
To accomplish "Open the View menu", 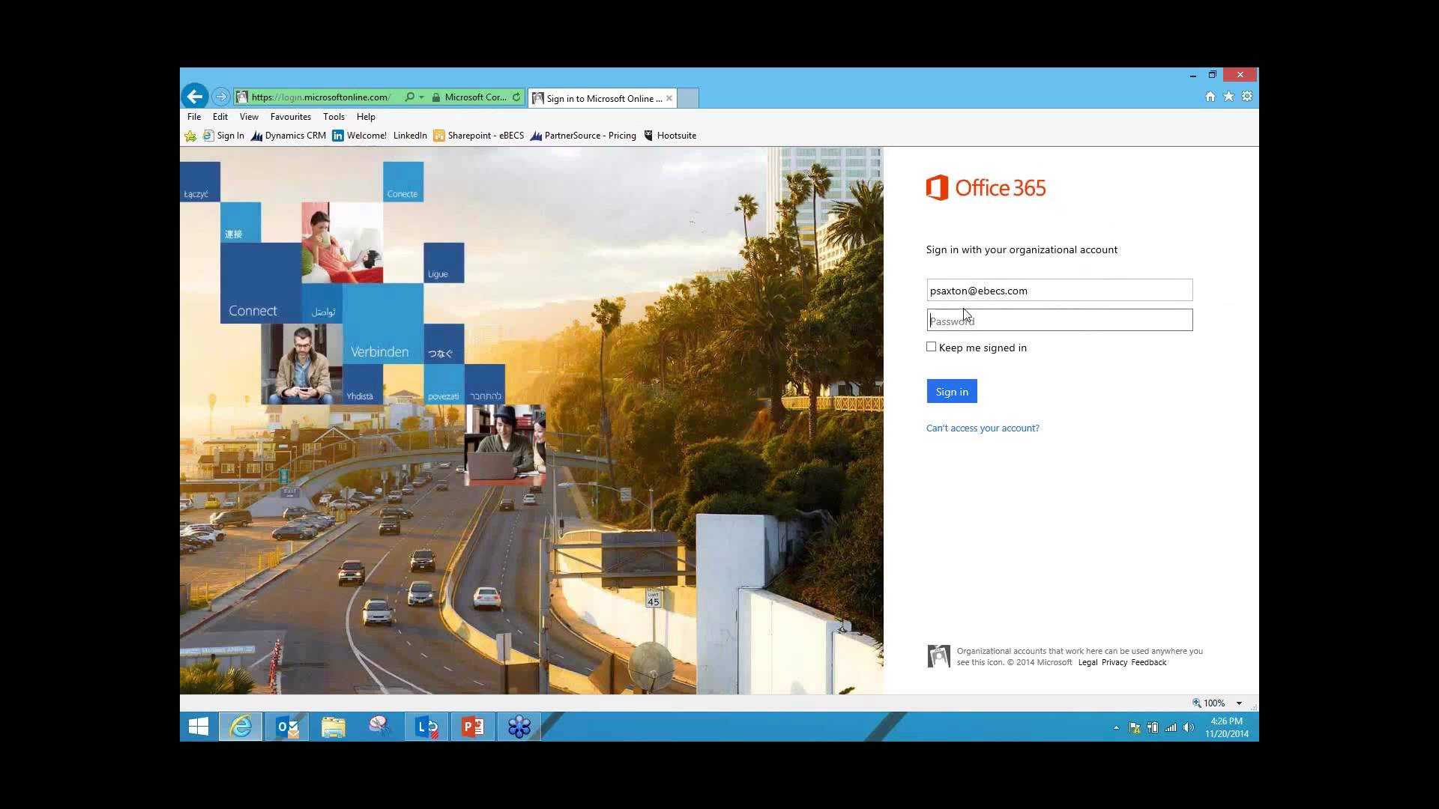I will (249, 117).
